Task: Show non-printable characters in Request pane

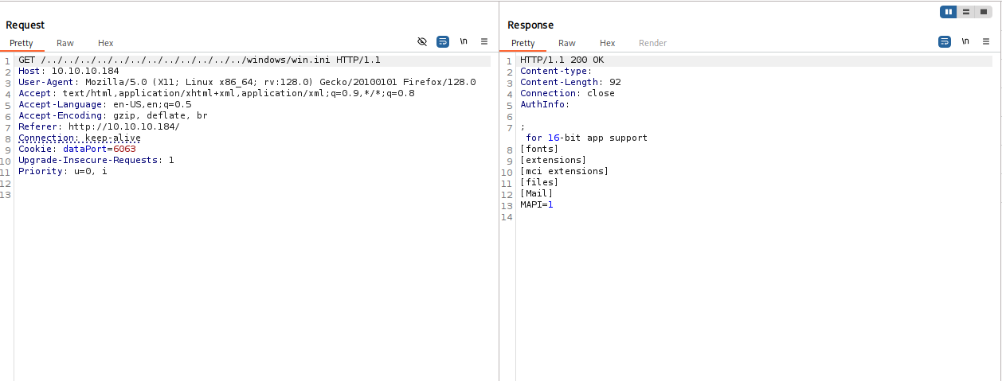Action: pyautogui.click(x=464, y=41)
